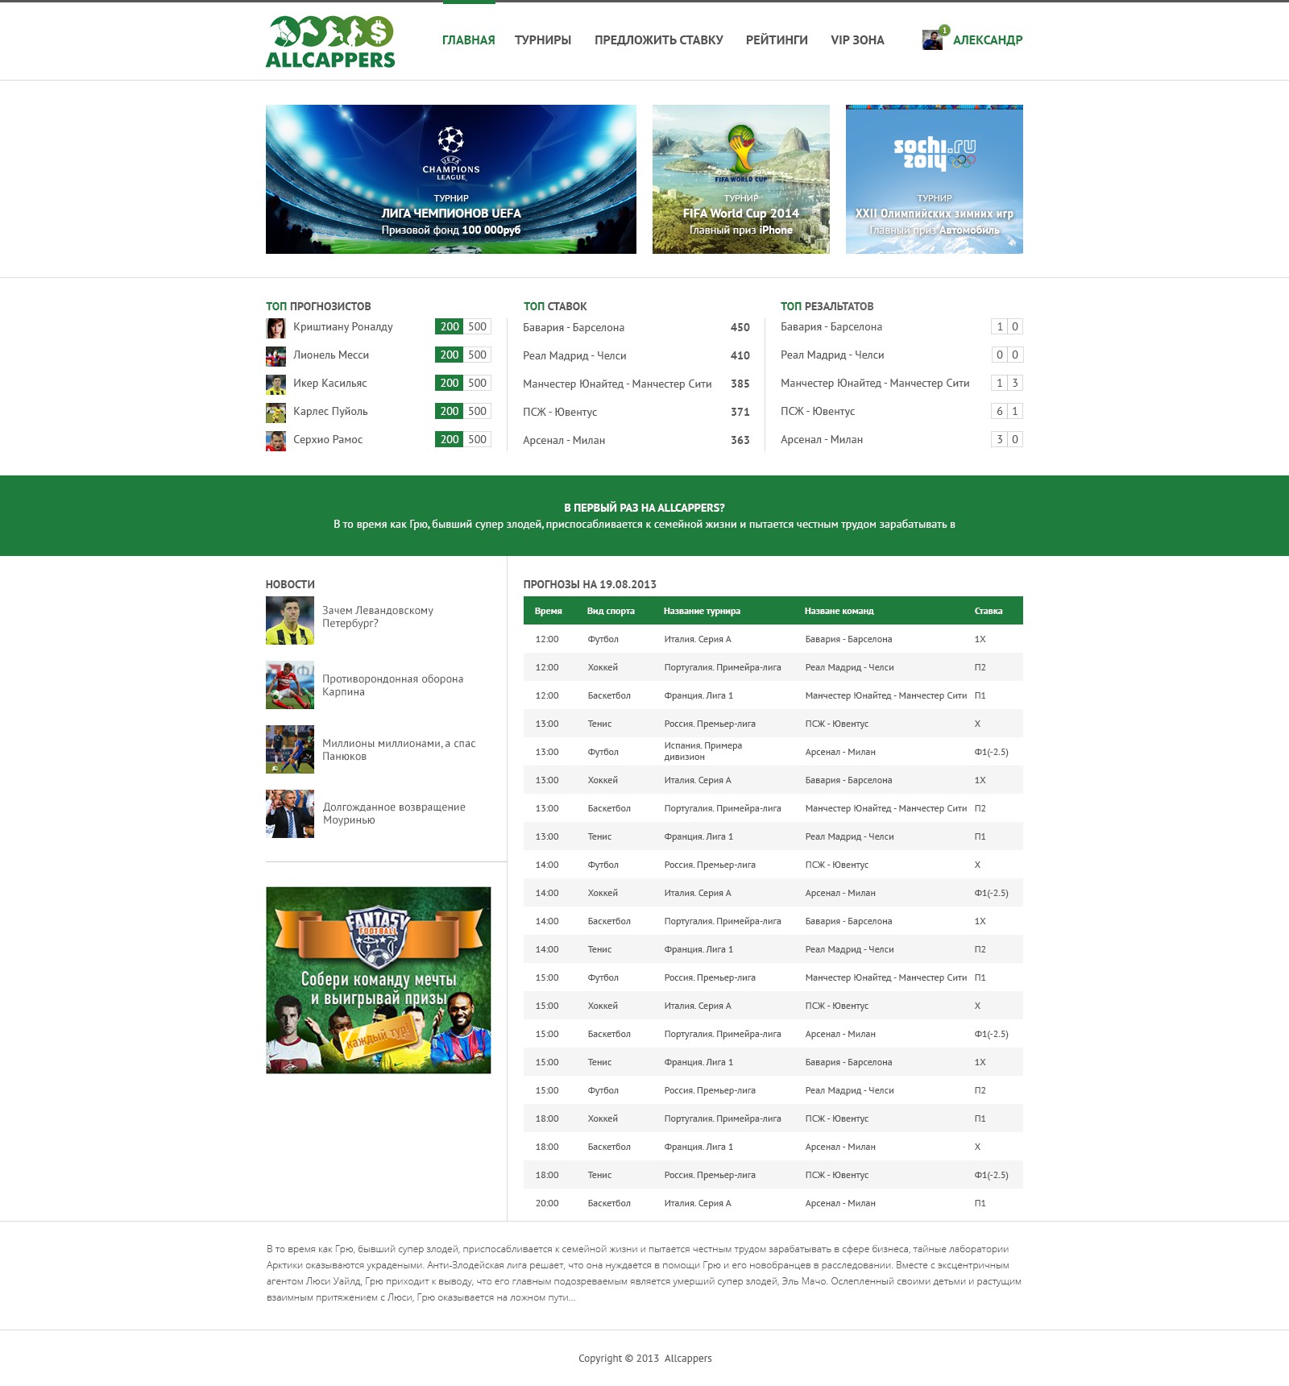Open the ТУРНИРЫ menu item

pyautogui.click(x=543, y=39)
